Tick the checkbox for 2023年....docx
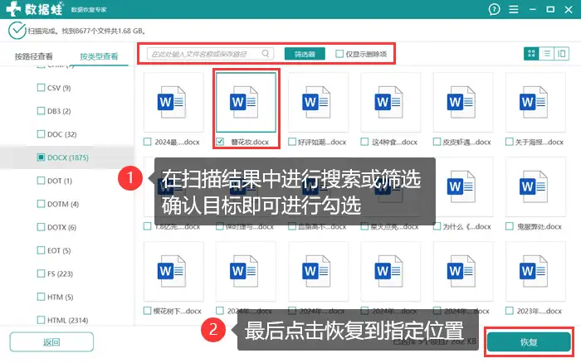This screenshot has height=363, width=581. [x=510, y=311]
